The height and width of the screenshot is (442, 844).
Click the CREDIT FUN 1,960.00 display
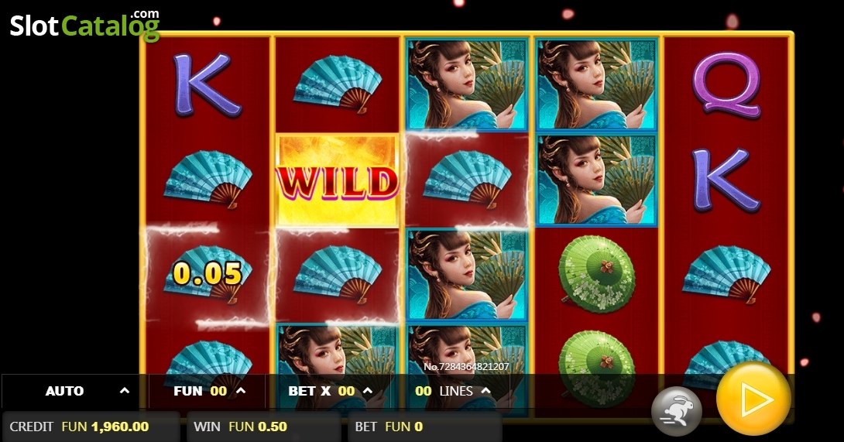(x=91, y=427)
